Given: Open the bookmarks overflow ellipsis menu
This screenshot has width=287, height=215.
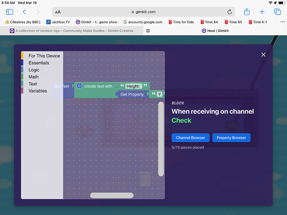Looking at the screenshot, I should 282,22.
